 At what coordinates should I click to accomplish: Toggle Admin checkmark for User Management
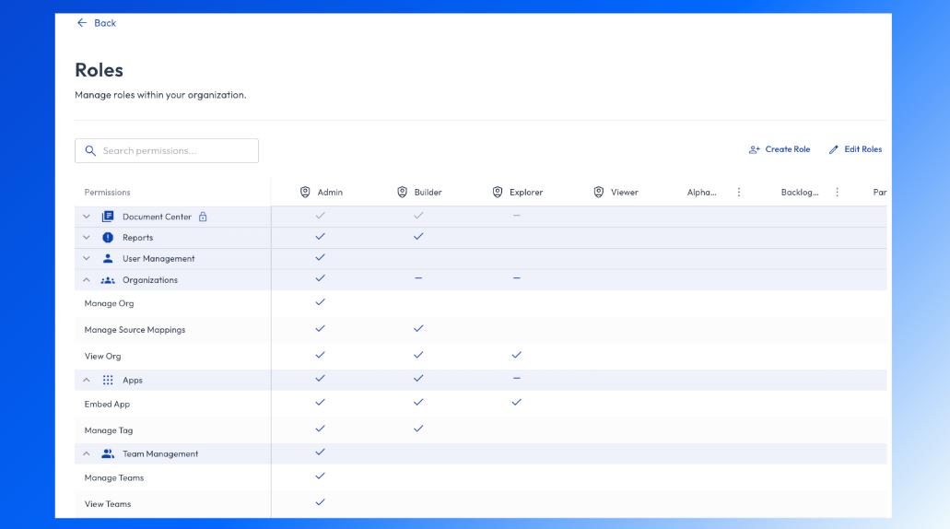320,257
